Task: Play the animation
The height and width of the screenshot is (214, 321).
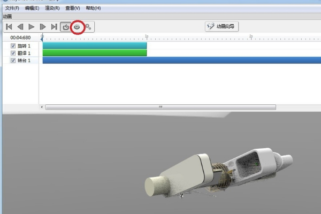Action: 32,27
